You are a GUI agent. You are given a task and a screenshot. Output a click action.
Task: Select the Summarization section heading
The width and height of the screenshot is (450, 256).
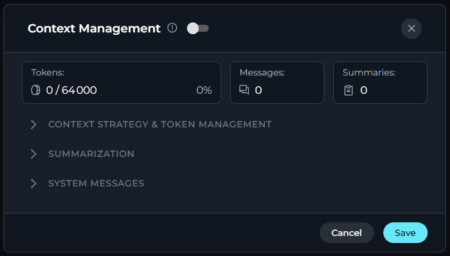[x=91, y=154]
